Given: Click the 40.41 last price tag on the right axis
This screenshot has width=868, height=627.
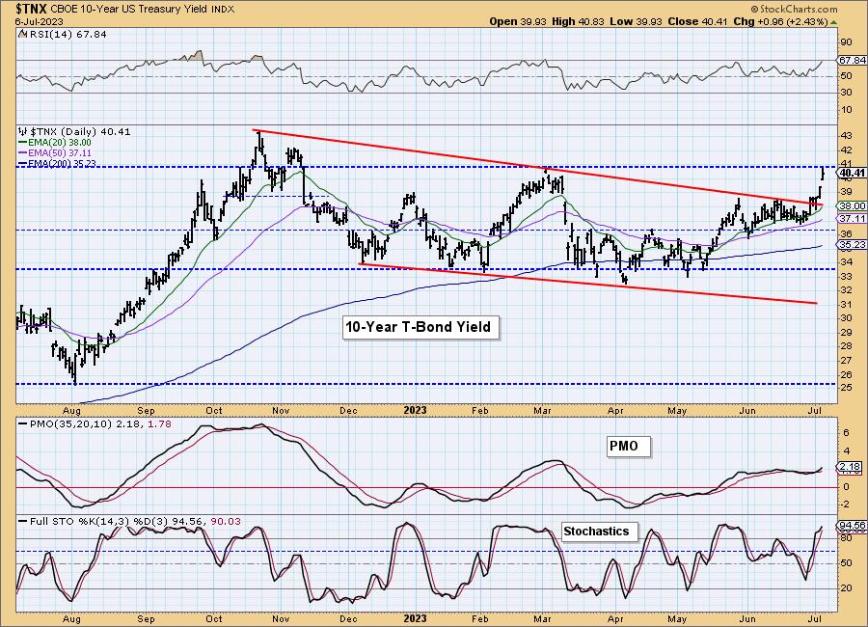Looking at the screenshot, I should tap(853, 174).
